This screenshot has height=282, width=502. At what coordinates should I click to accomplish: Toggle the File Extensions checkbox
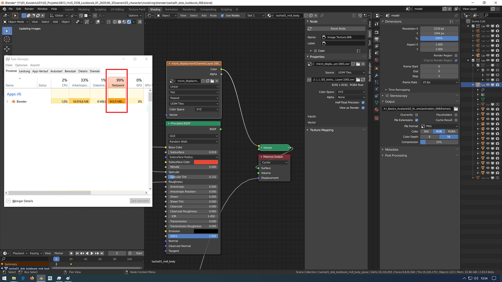coord(417,120)
